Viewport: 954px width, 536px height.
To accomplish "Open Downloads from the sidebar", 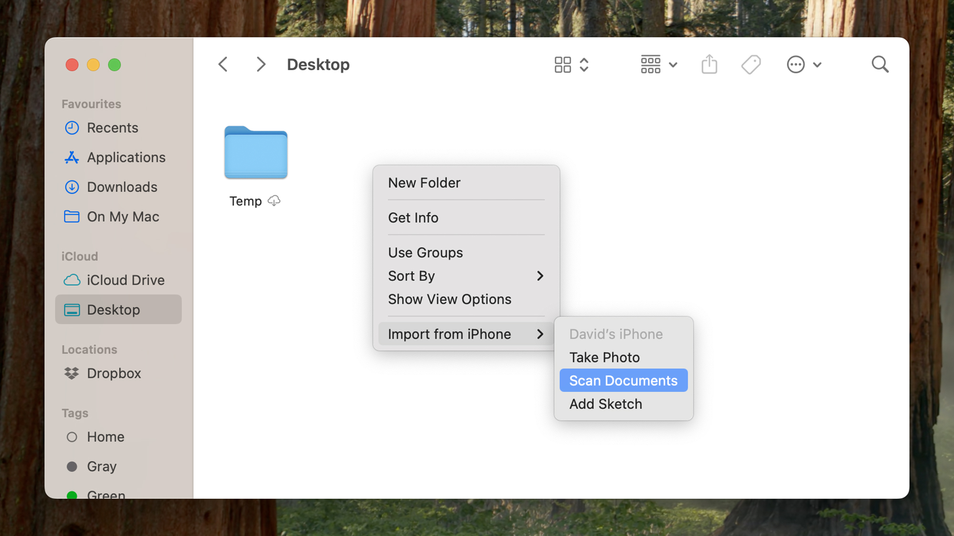I will point(122,187).
